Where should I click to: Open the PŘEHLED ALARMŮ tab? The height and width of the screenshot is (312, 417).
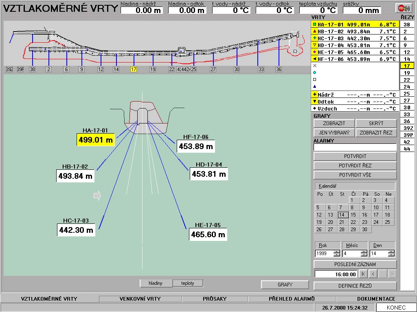292,299
